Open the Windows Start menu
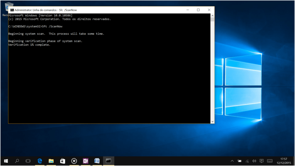Screen dimensions: 295x166 pos(6,161)
